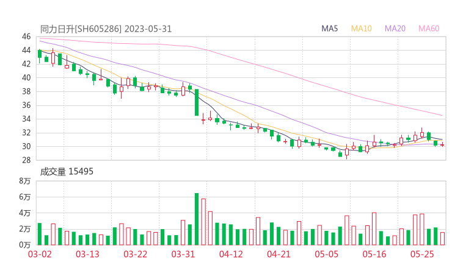Image resolution: width=452 pixels, height=268 pixels.
Task: Click the 8万 volume axis label
Action: 25,181
